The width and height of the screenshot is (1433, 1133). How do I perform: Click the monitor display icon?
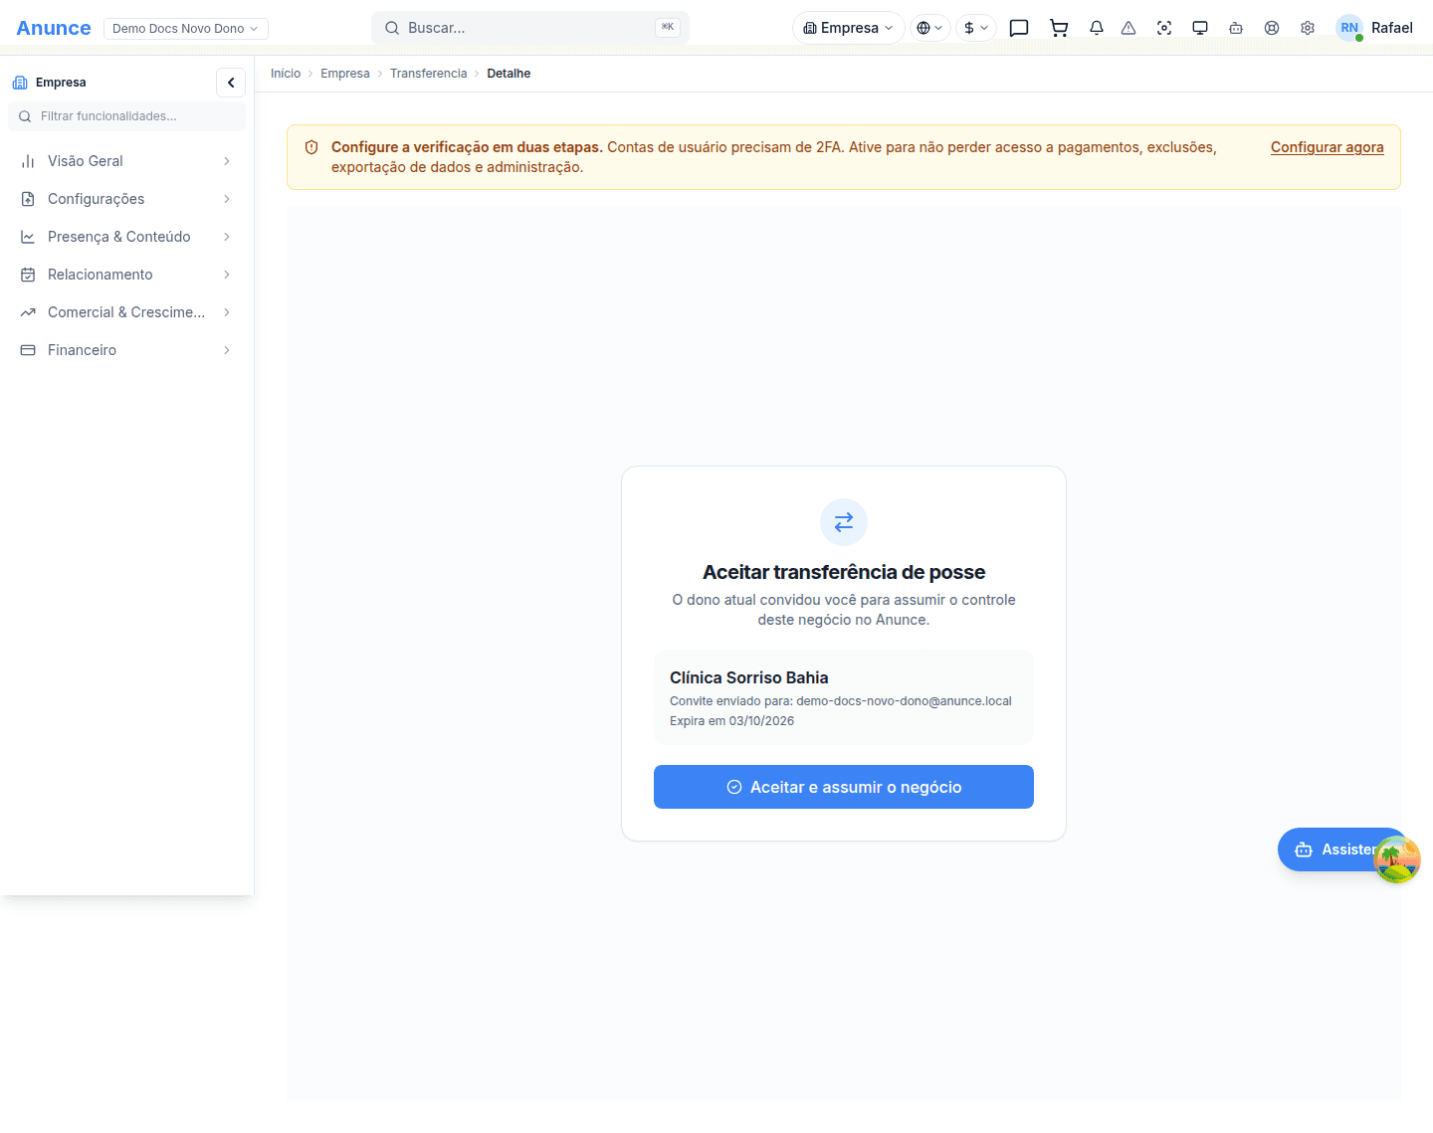1200,28
